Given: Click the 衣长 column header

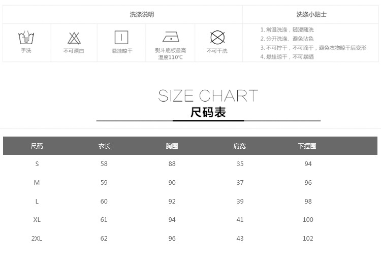Looking at the screenshot, I should pos(104,146).
